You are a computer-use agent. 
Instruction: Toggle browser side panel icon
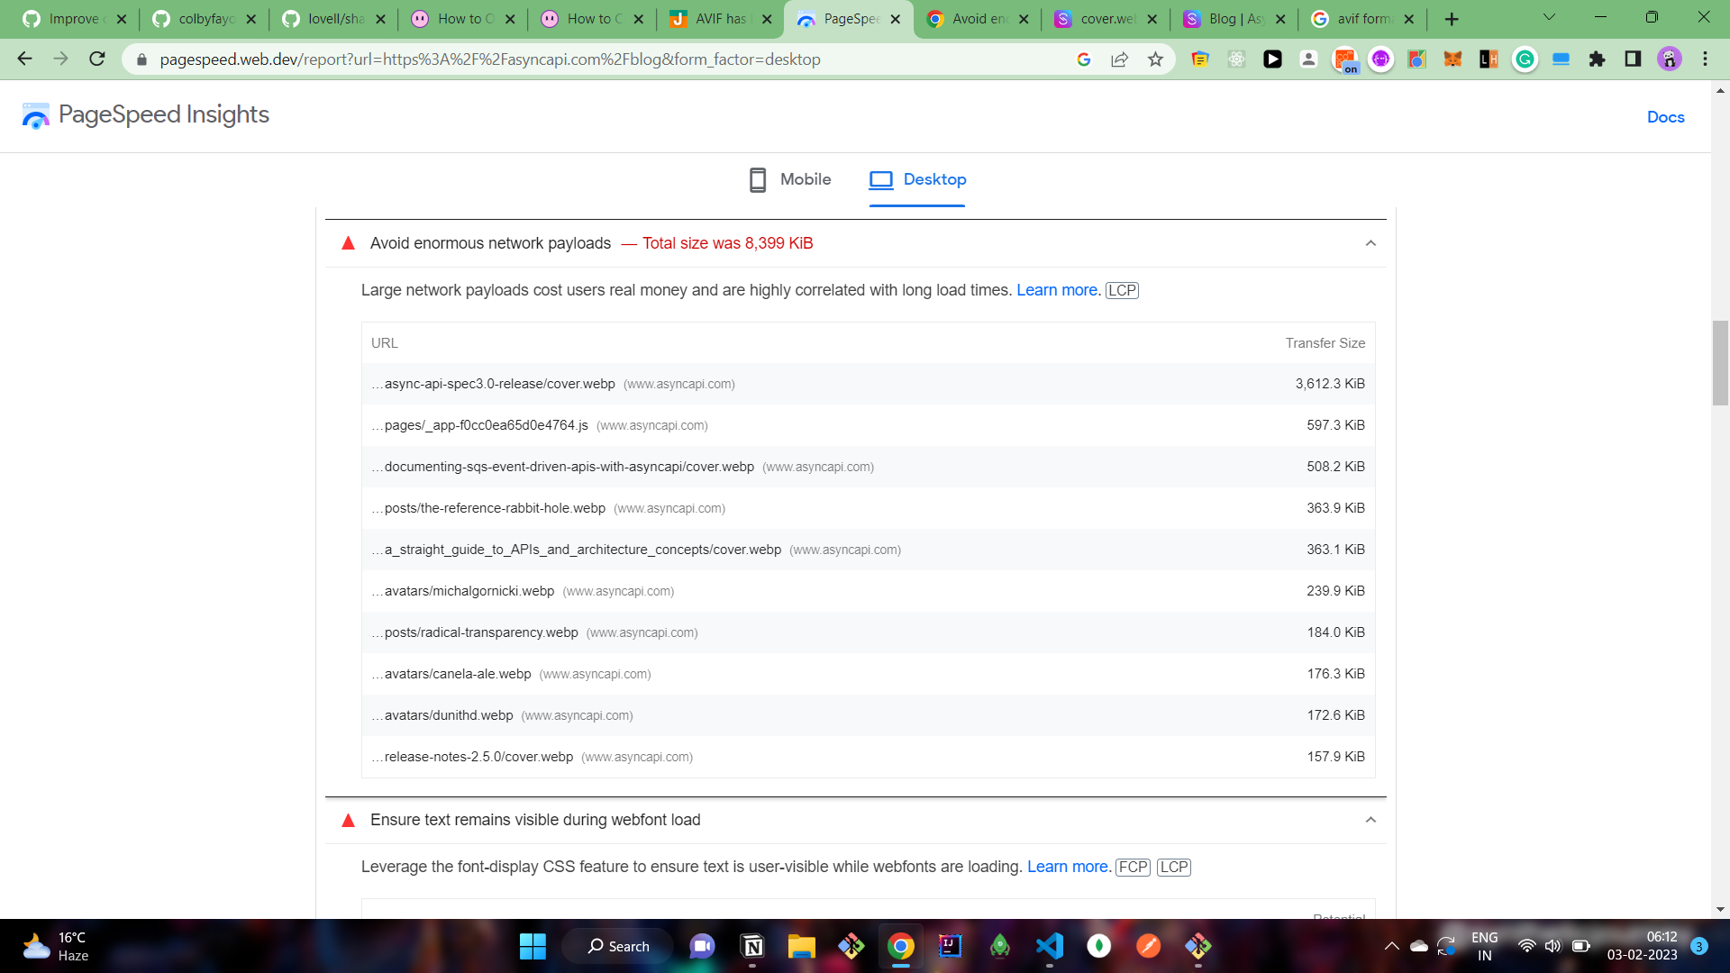(x=1633, y=59)
